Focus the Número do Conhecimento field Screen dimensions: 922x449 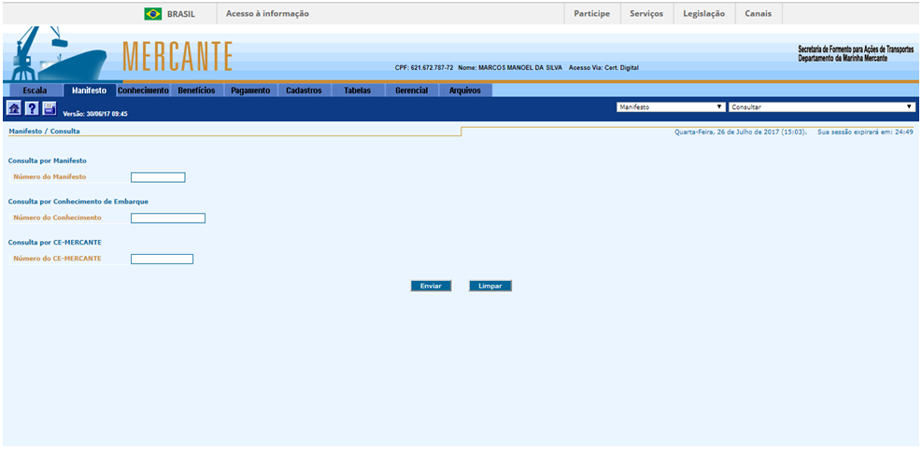point(168,218)
